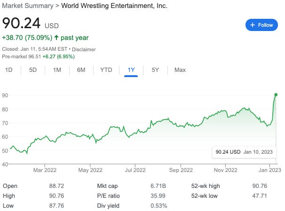Open the Market Summary breadcrumb link
Image resolution: width=285 pixels, height=211 pixels.
pyautogui.click(x=28, y=6)
